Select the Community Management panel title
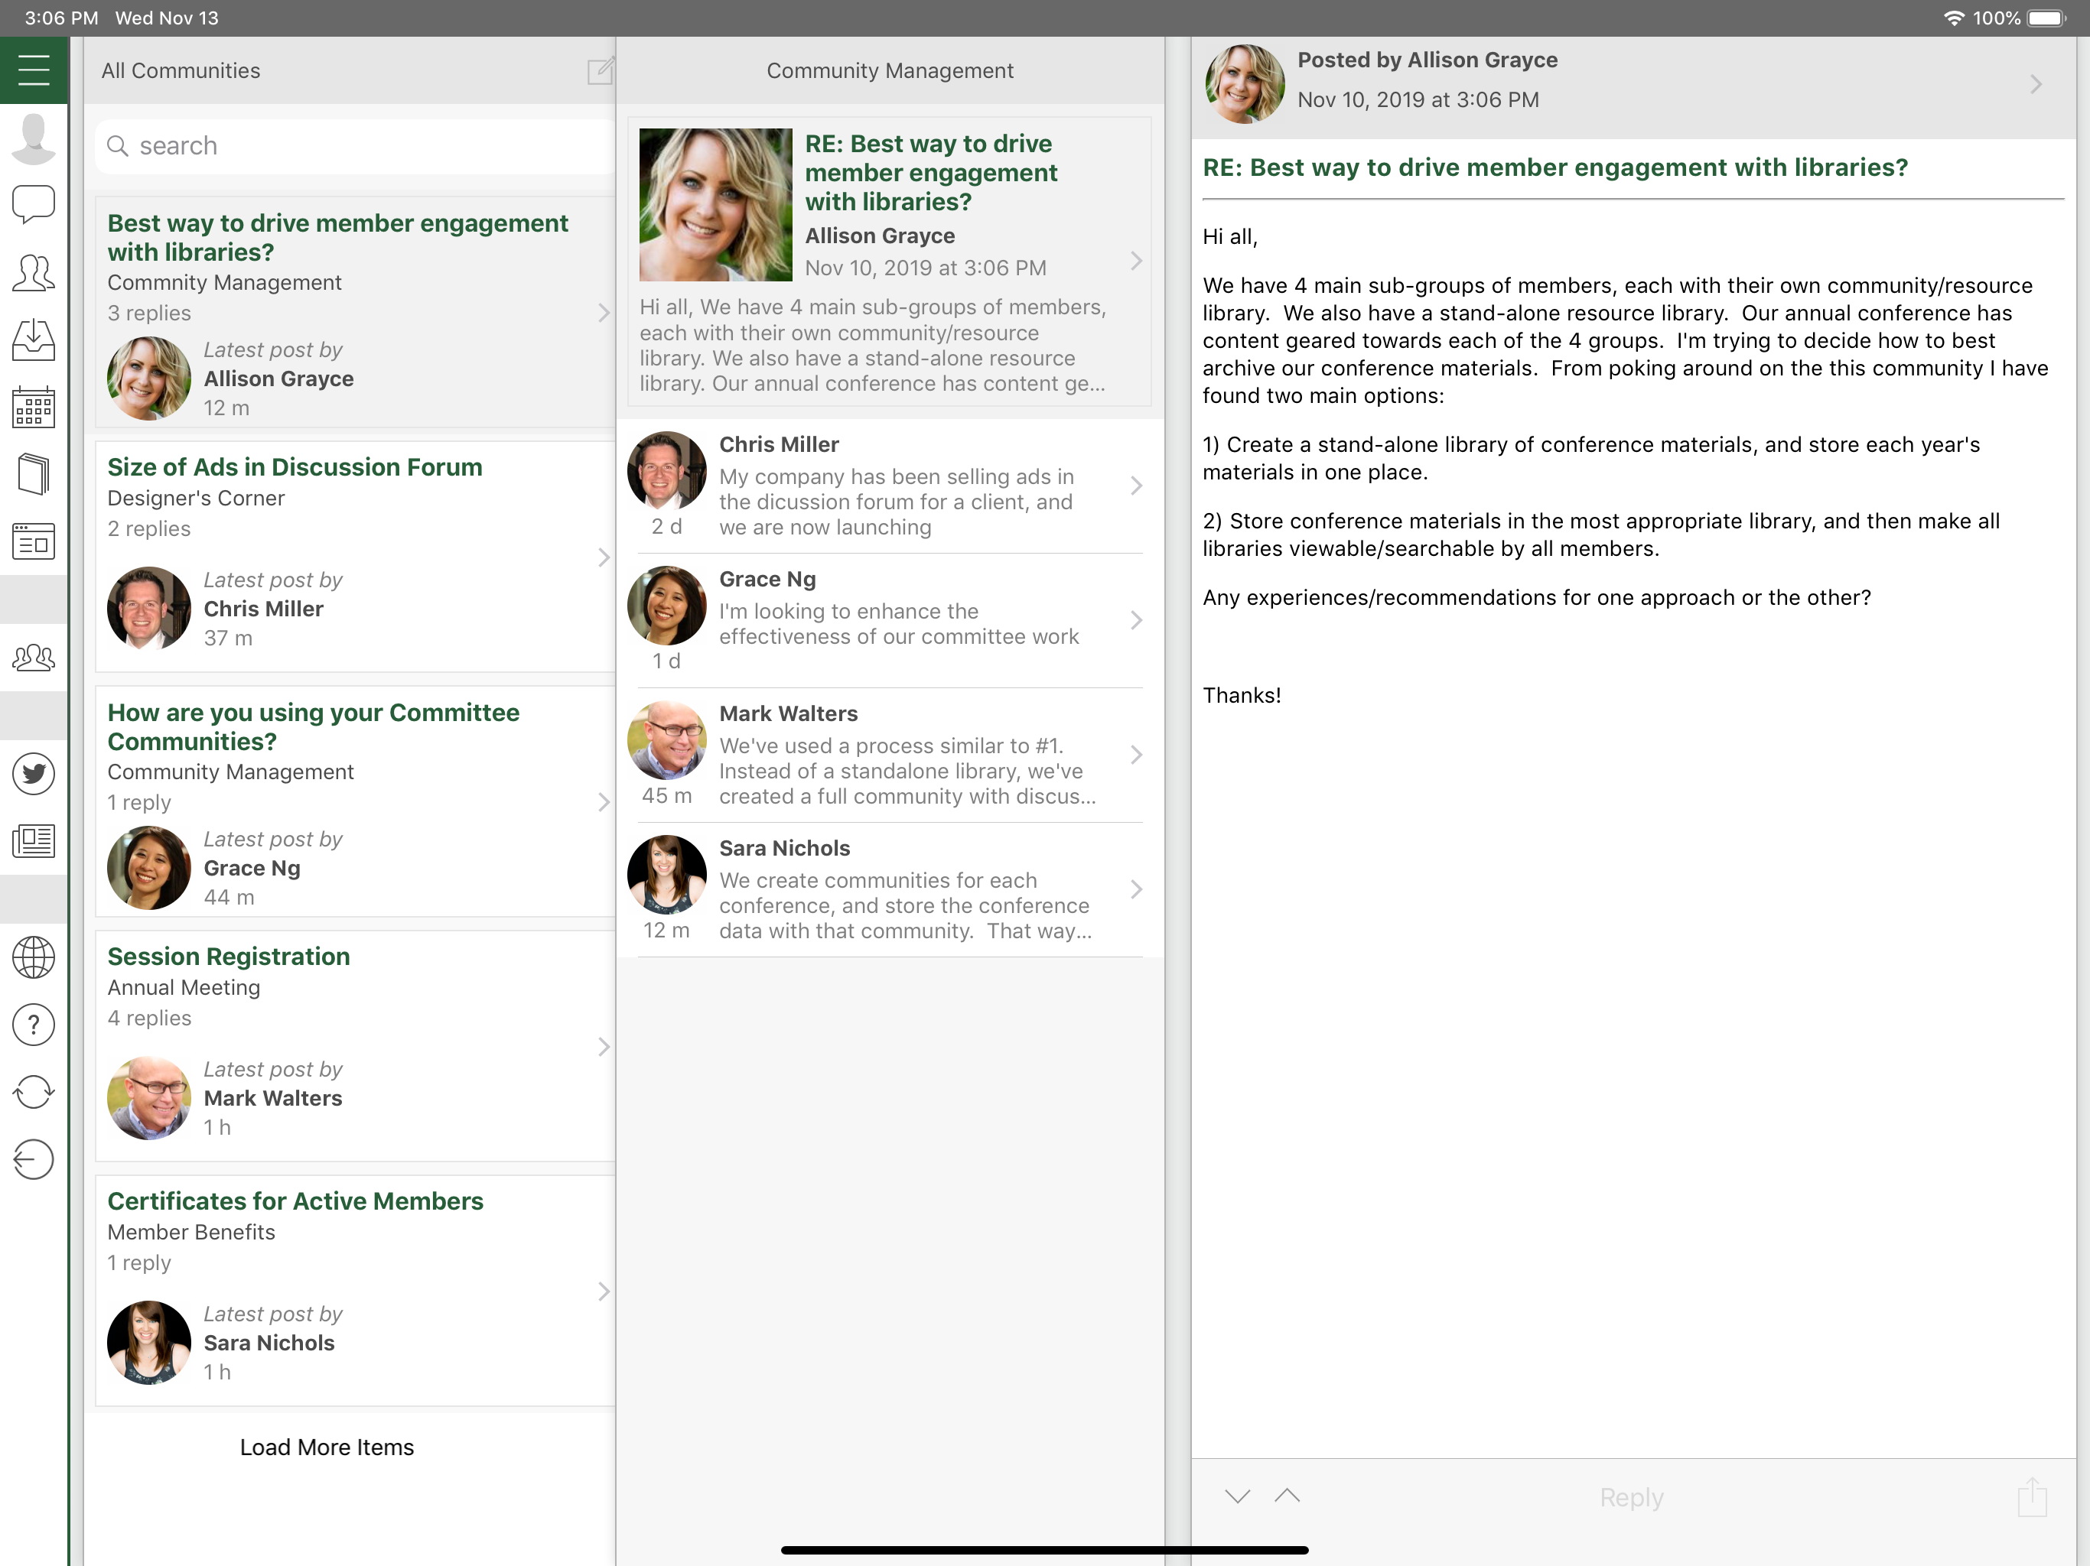The height and width of the screenshot is (1566, 2090). pos(890,71)
